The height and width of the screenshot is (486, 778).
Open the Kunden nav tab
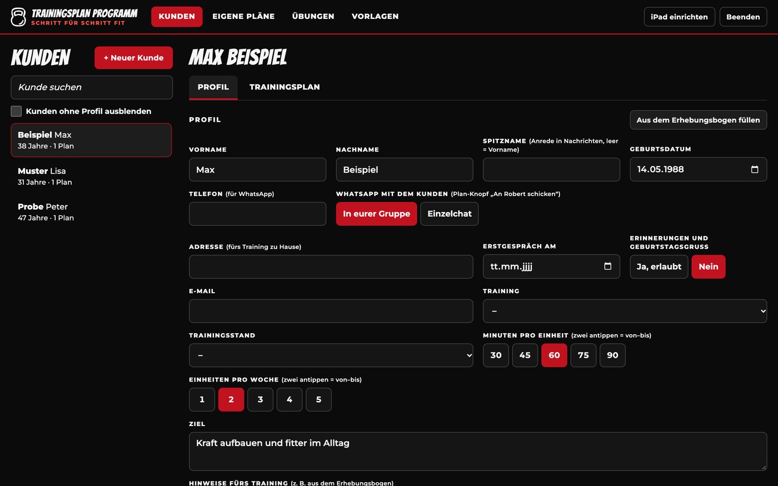click(x=177, y=17)
